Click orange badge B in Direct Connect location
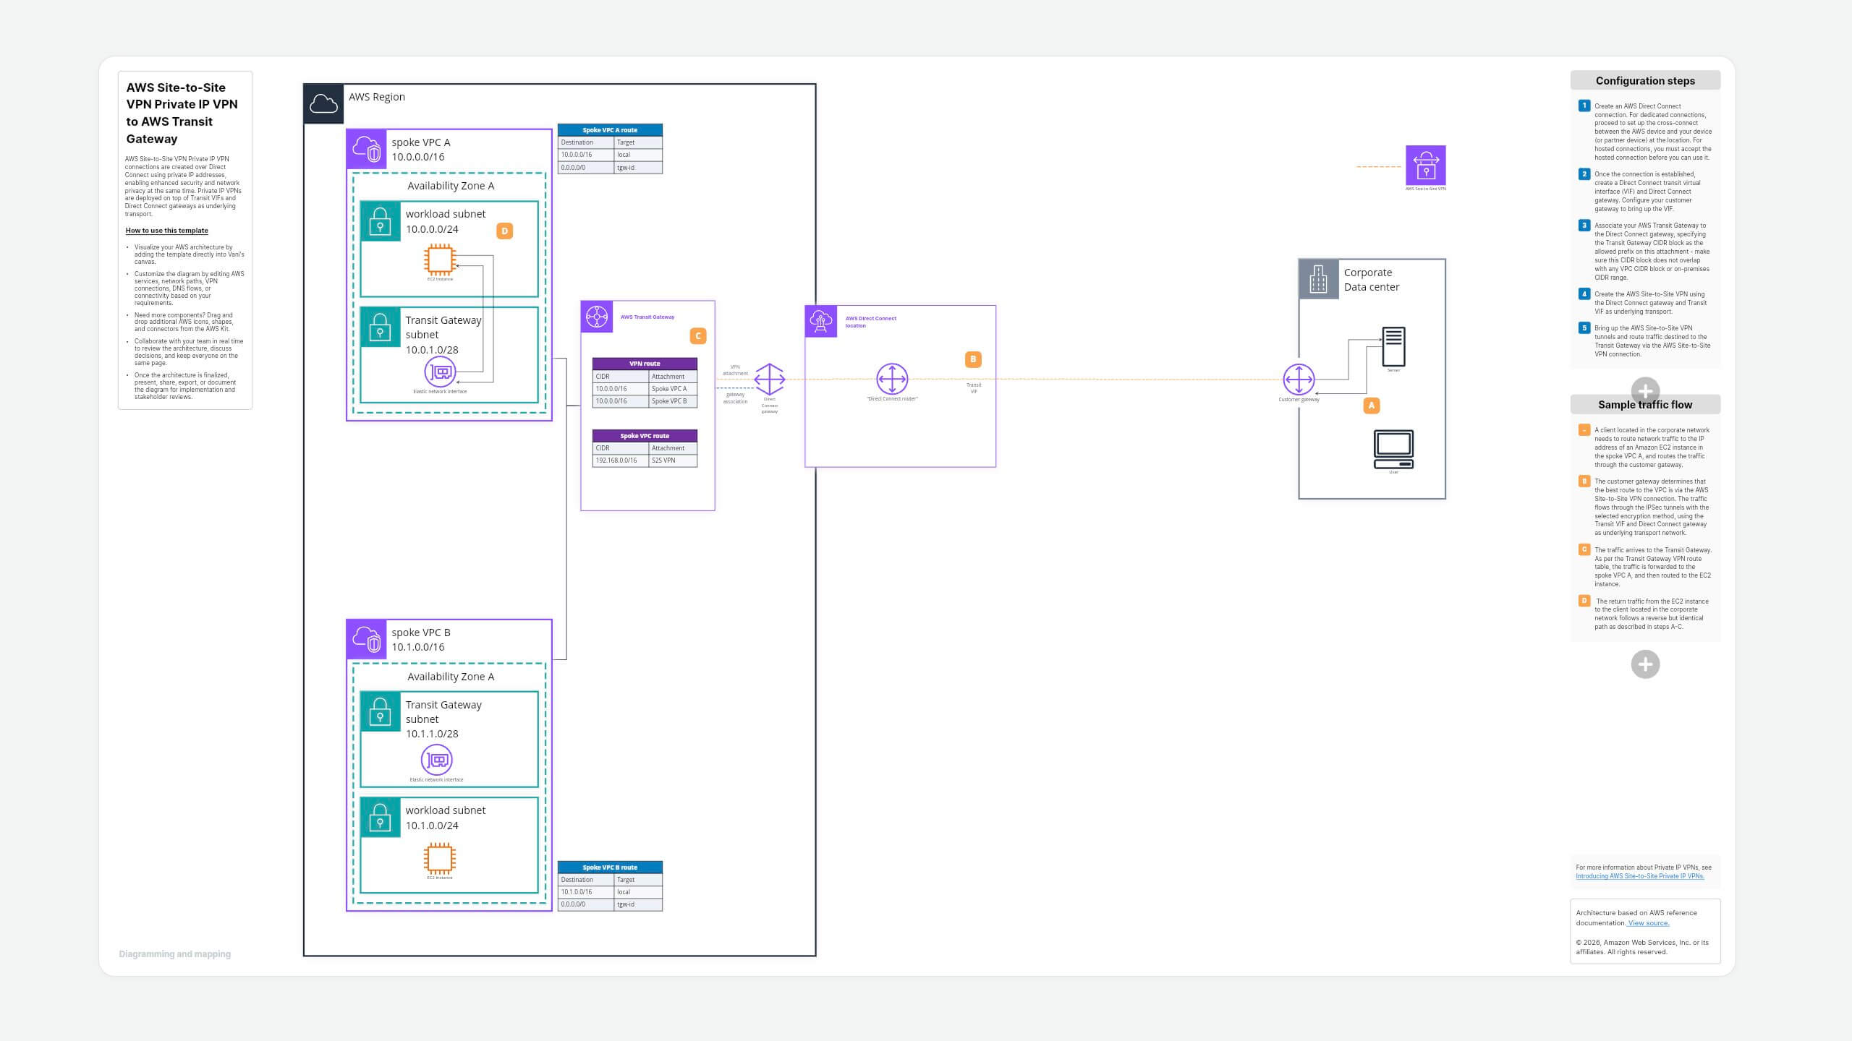Image resolution: width=1852 pixels, height=1041 pixels. pos(973,359)
